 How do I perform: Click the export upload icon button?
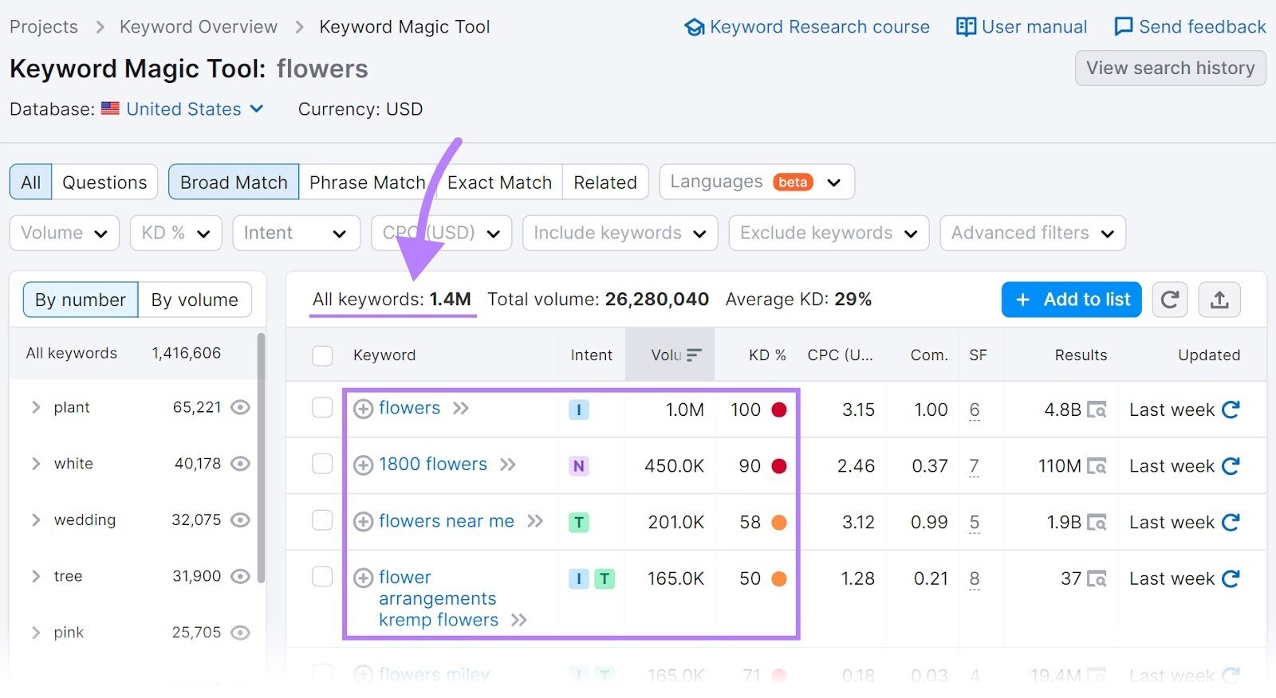point(1219,300)
